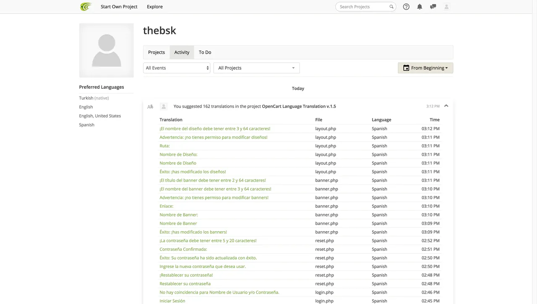Click the 3:12 PM timestamp of activity entry
This screenshot has height=304, width=537.
tap(433, 106)
